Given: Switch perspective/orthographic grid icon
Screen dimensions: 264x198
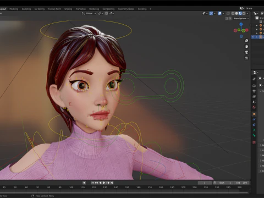Looking at the screenshot, I should (246, 58).
